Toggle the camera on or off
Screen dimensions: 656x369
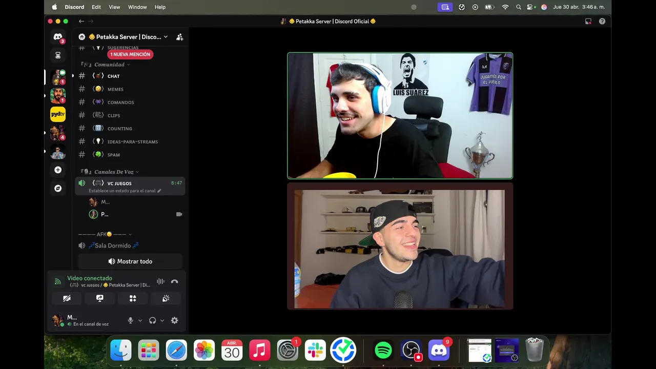(67, 298)
